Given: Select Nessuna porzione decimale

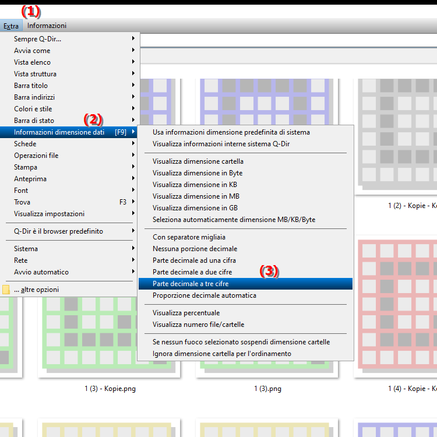Looking at the screenshot, I should (245, 249).
